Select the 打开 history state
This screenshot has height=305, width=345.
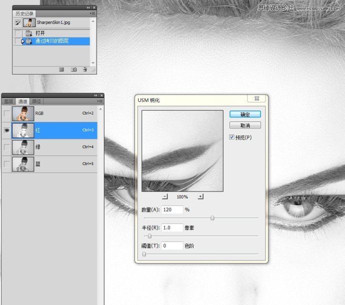(x=51, y=33)
